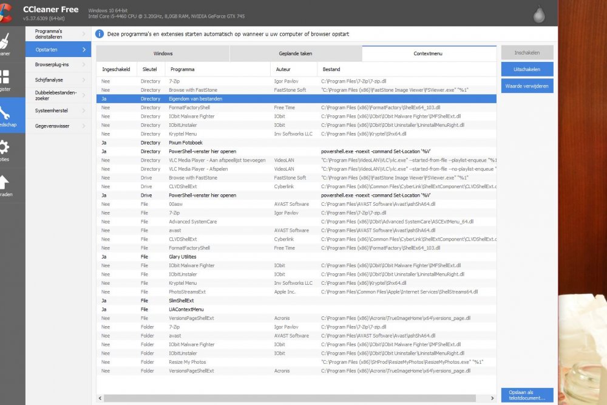Open the Register section with grid icon

(x=5, y=77)
